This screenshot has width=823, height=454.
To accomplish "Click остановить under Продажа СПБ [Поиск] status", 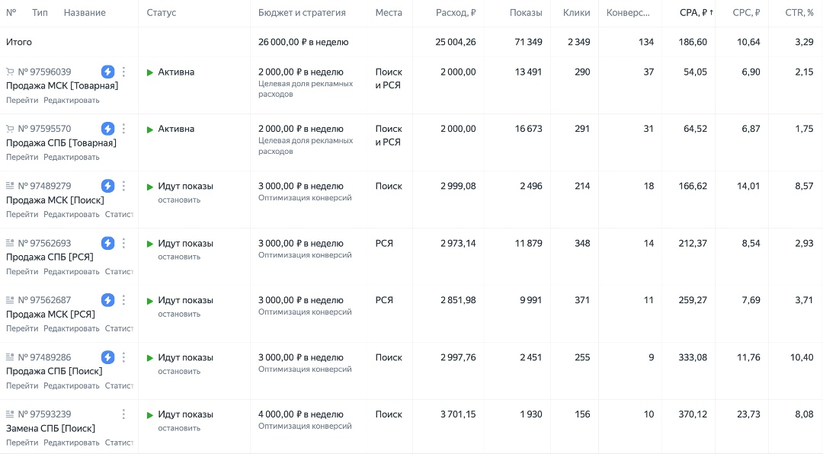I will (179, 371).
